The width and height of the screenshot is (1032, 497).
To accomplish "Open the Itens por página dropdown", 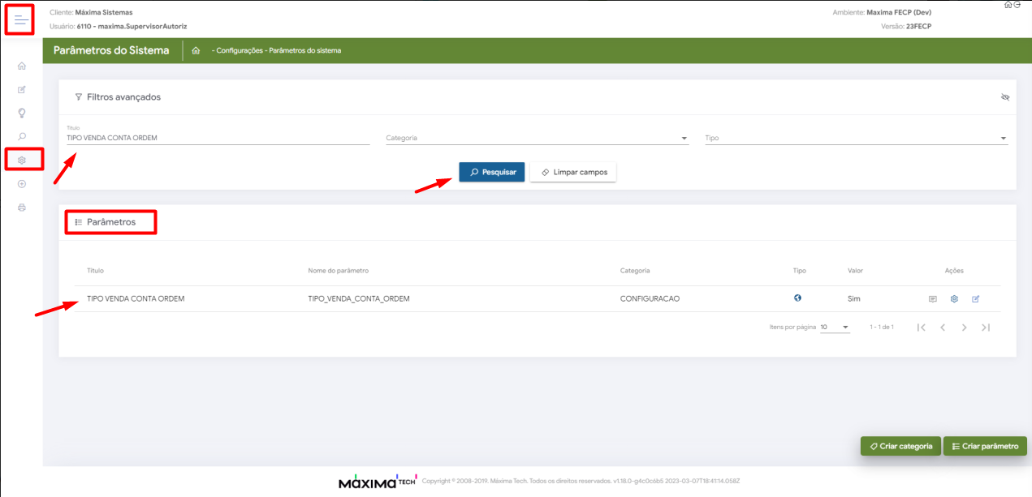I will tap(834, 328).
